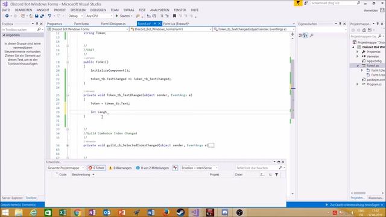Switch to Form1.cs [Entwurf] tab

(176, 24)
